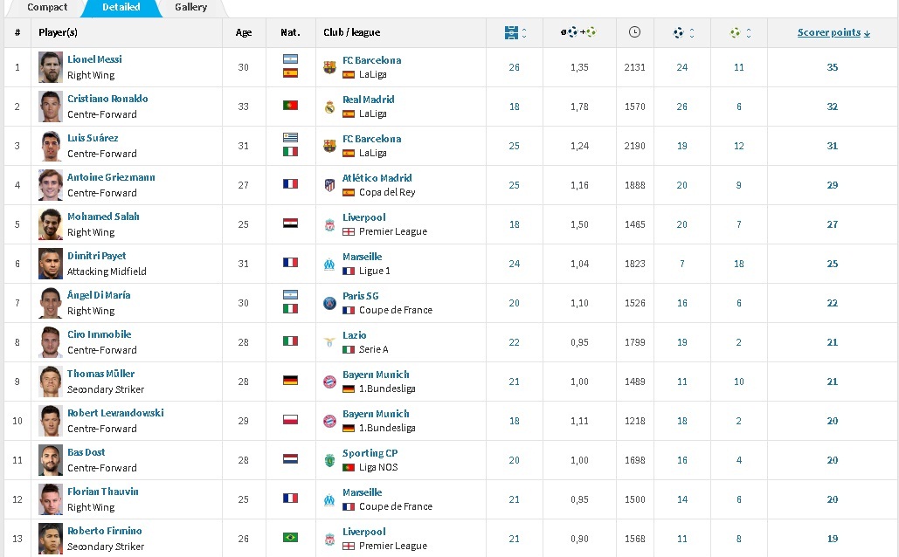Click Dimitri Payet's player photo

tap(51, 264)
